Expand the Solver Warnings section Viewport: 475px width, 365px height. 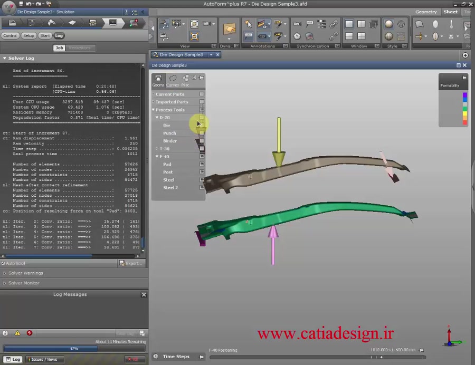coord(5,273)
